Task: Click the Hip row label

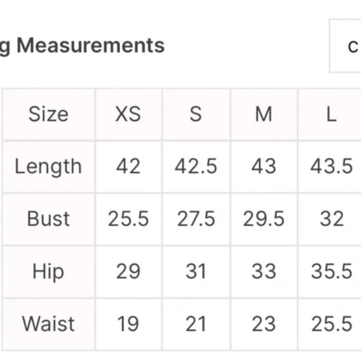Action: [48, 272]
